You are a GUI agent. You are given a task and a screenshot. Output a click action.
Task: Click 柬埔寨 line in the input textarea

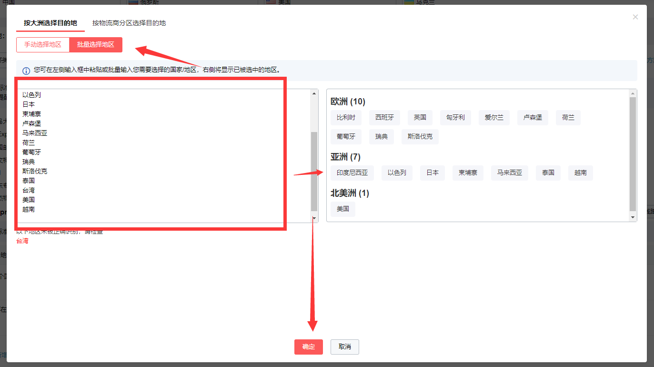[31, 114]
